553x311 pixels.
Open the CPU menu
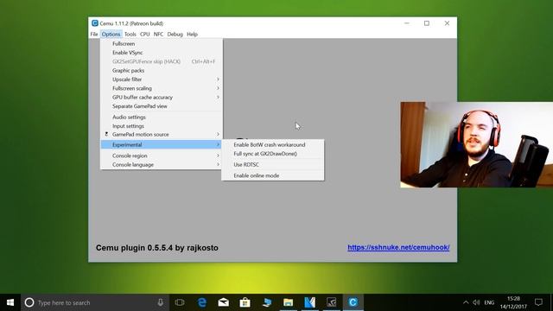pyautogui.click(x=144, y=35)
